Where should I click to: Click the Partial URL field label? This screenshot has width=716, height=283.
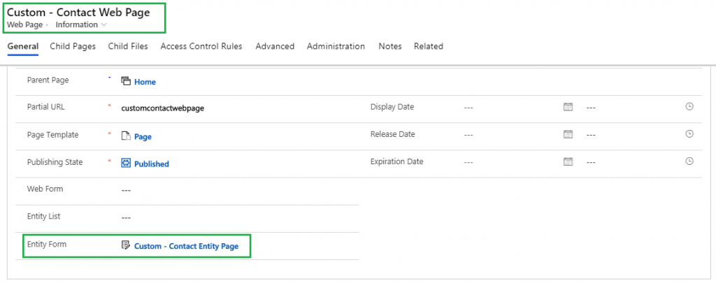point(45,107)
